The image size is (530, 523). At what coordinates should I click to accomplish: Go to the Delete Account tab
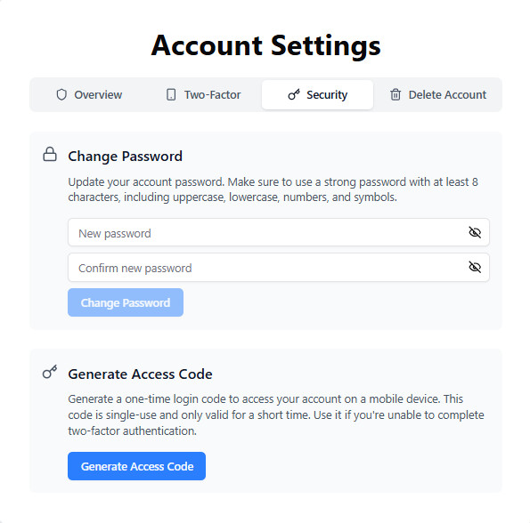click(x=438, y=95)
